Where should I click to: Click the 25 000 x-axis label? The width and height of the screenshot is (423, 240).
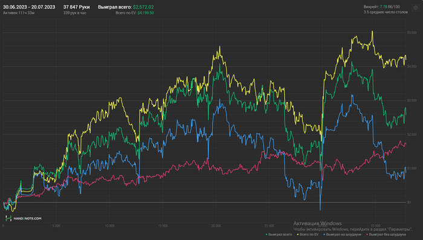click(269, 226)
